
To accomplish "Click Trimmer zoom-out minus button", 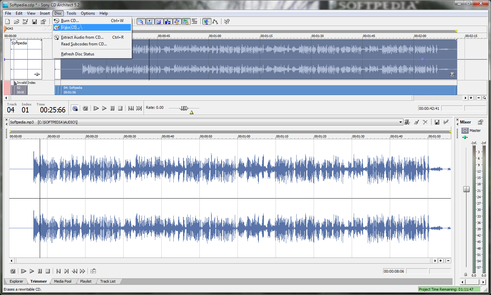I will (x=448, y=261).
